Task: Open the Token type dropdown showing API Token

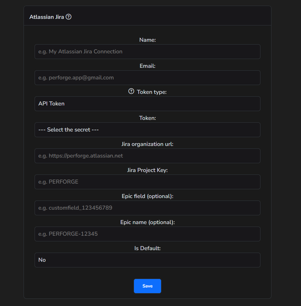Action: pyautogui.click(x=147, y=104)
